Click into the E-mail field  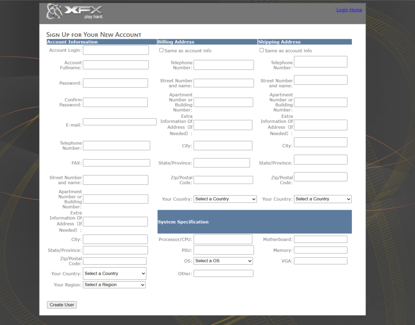point(120,122)
